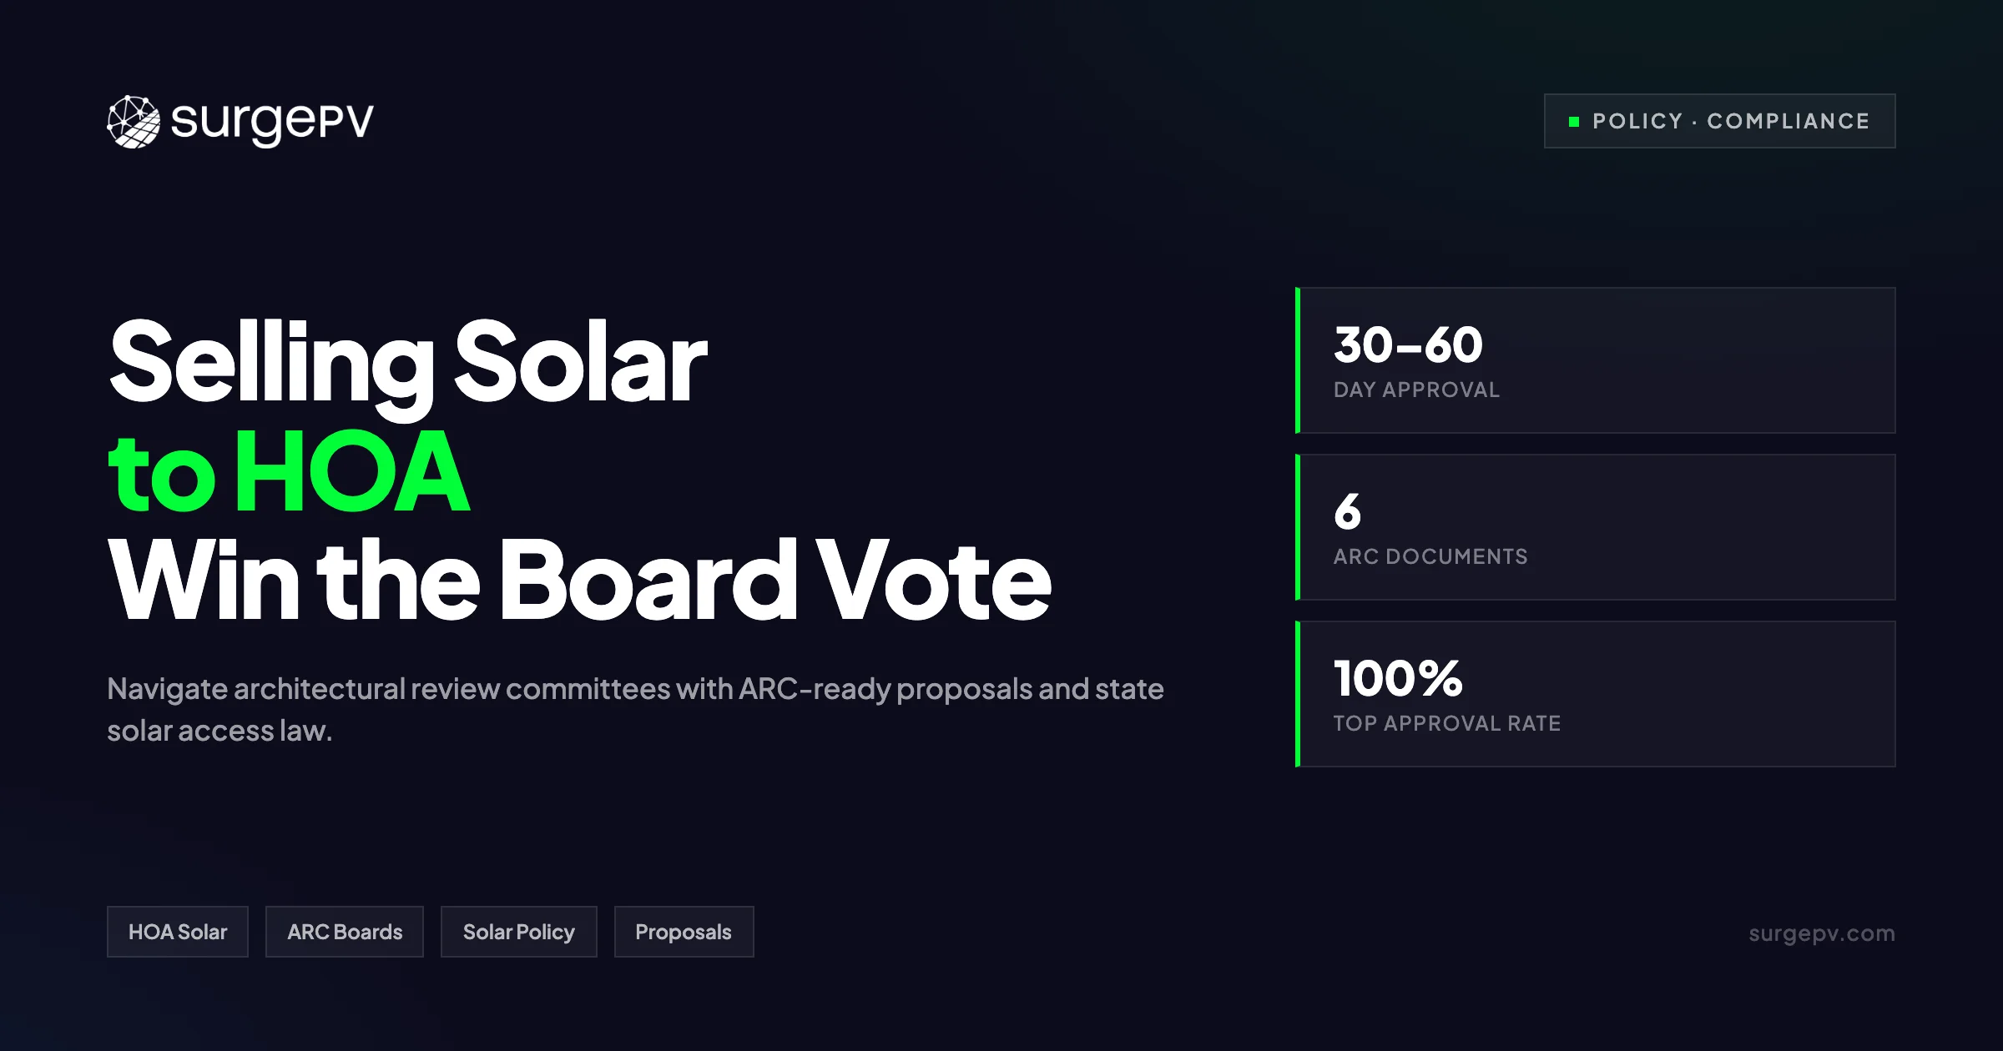Select the Solar Policy tag

coord(519,932)
